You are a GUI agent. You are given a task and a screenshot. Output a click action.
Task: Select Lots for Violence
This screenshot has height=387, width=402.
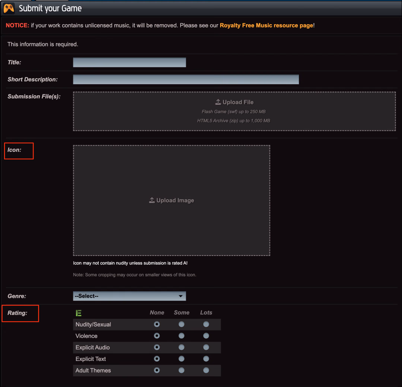(206, 336)
